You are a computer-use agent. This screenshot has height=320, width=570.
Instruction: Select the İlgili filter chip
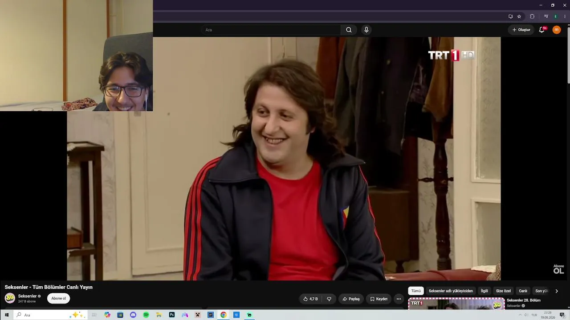click(x=484, y=291)
